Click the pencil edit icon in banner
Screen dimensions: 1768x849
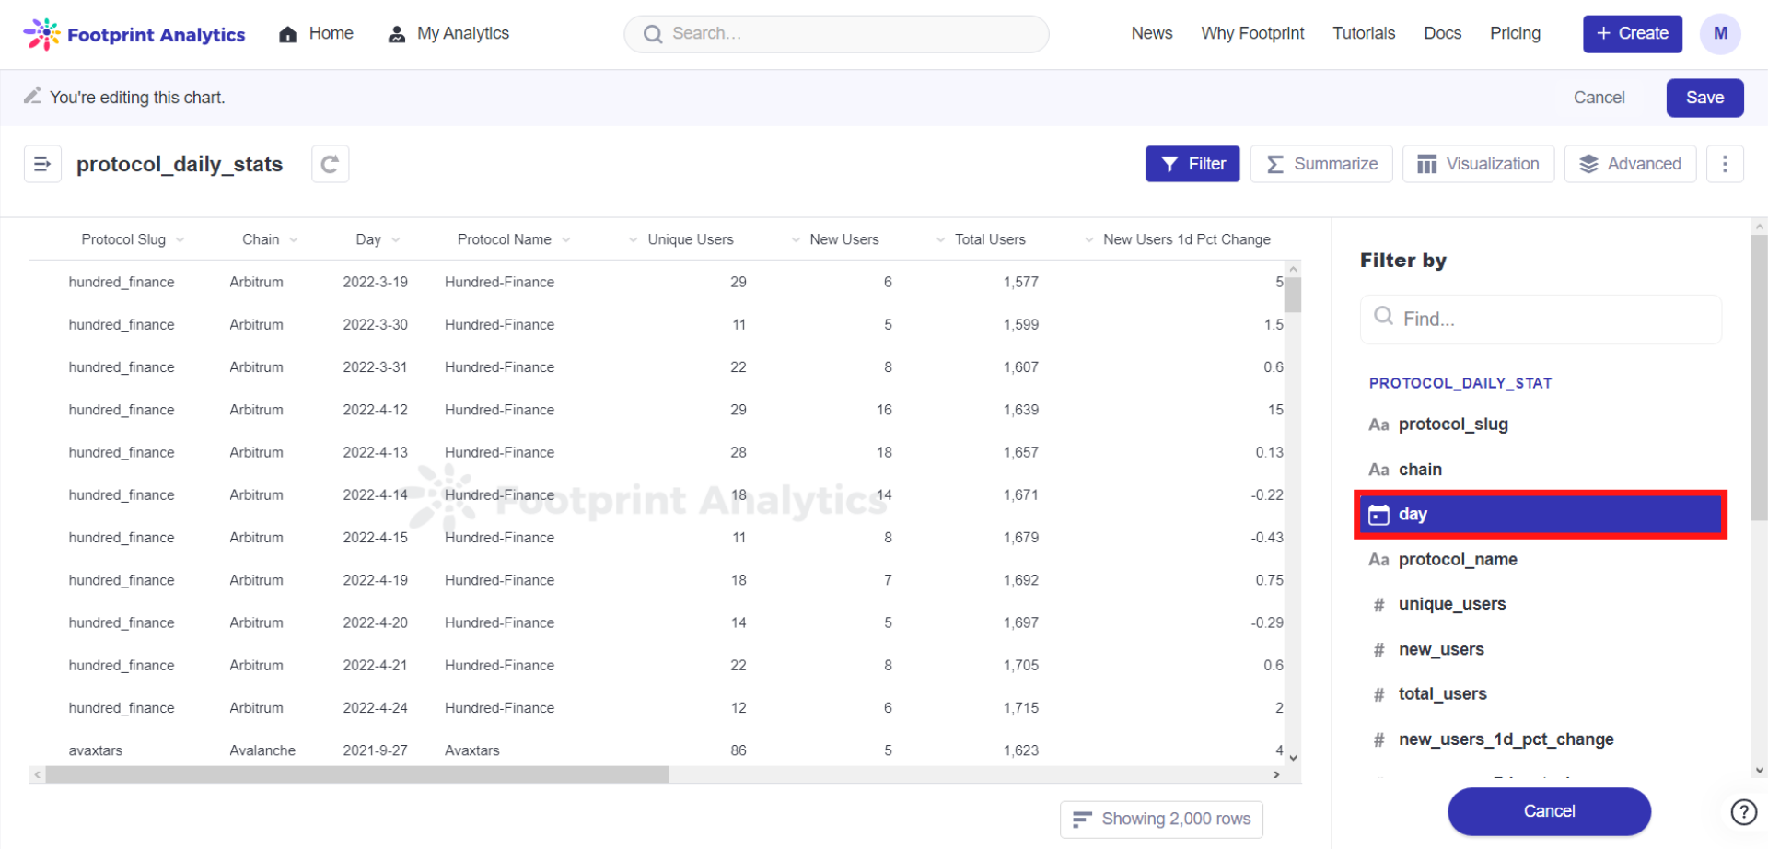click(x=32, y=96)
